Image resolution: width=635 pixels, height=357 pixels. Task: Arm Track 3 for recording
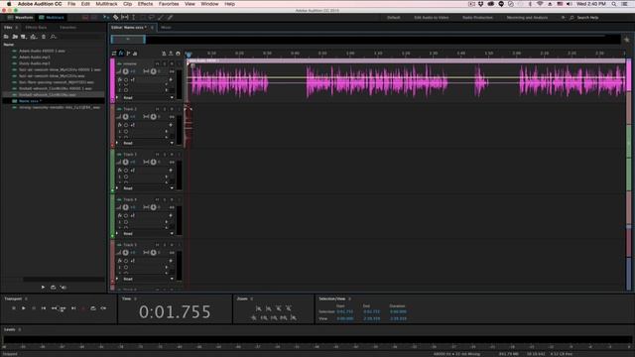click(x=172, y=155)
